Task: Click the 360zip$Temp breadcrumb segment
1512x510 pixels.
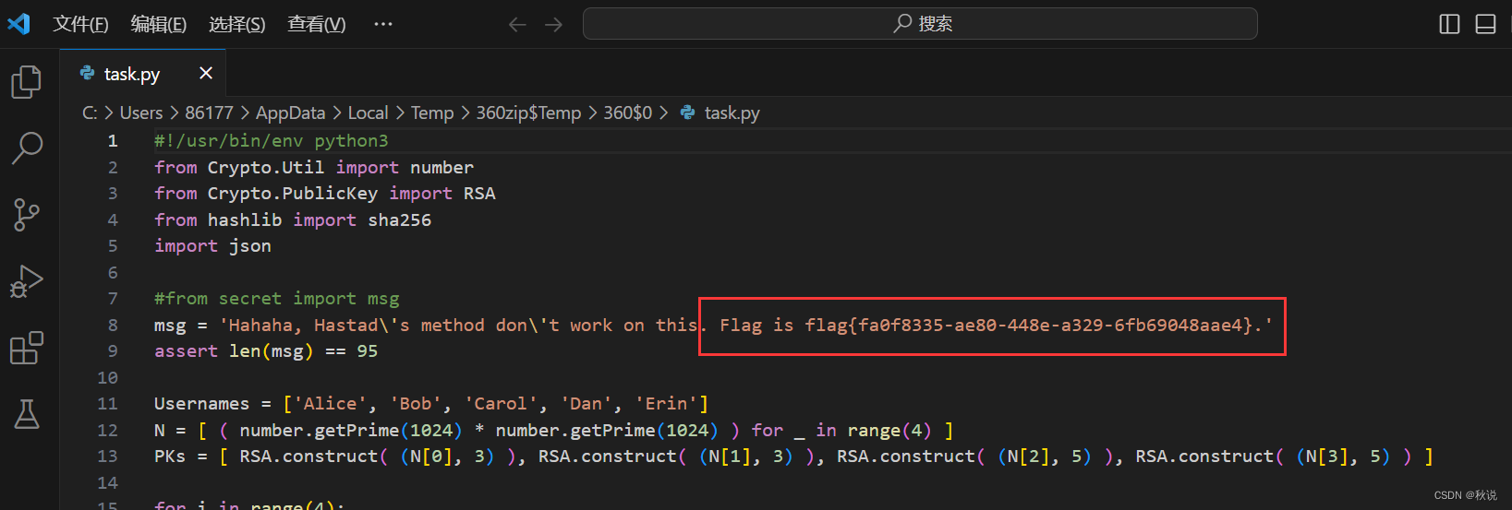Action: 528,113
